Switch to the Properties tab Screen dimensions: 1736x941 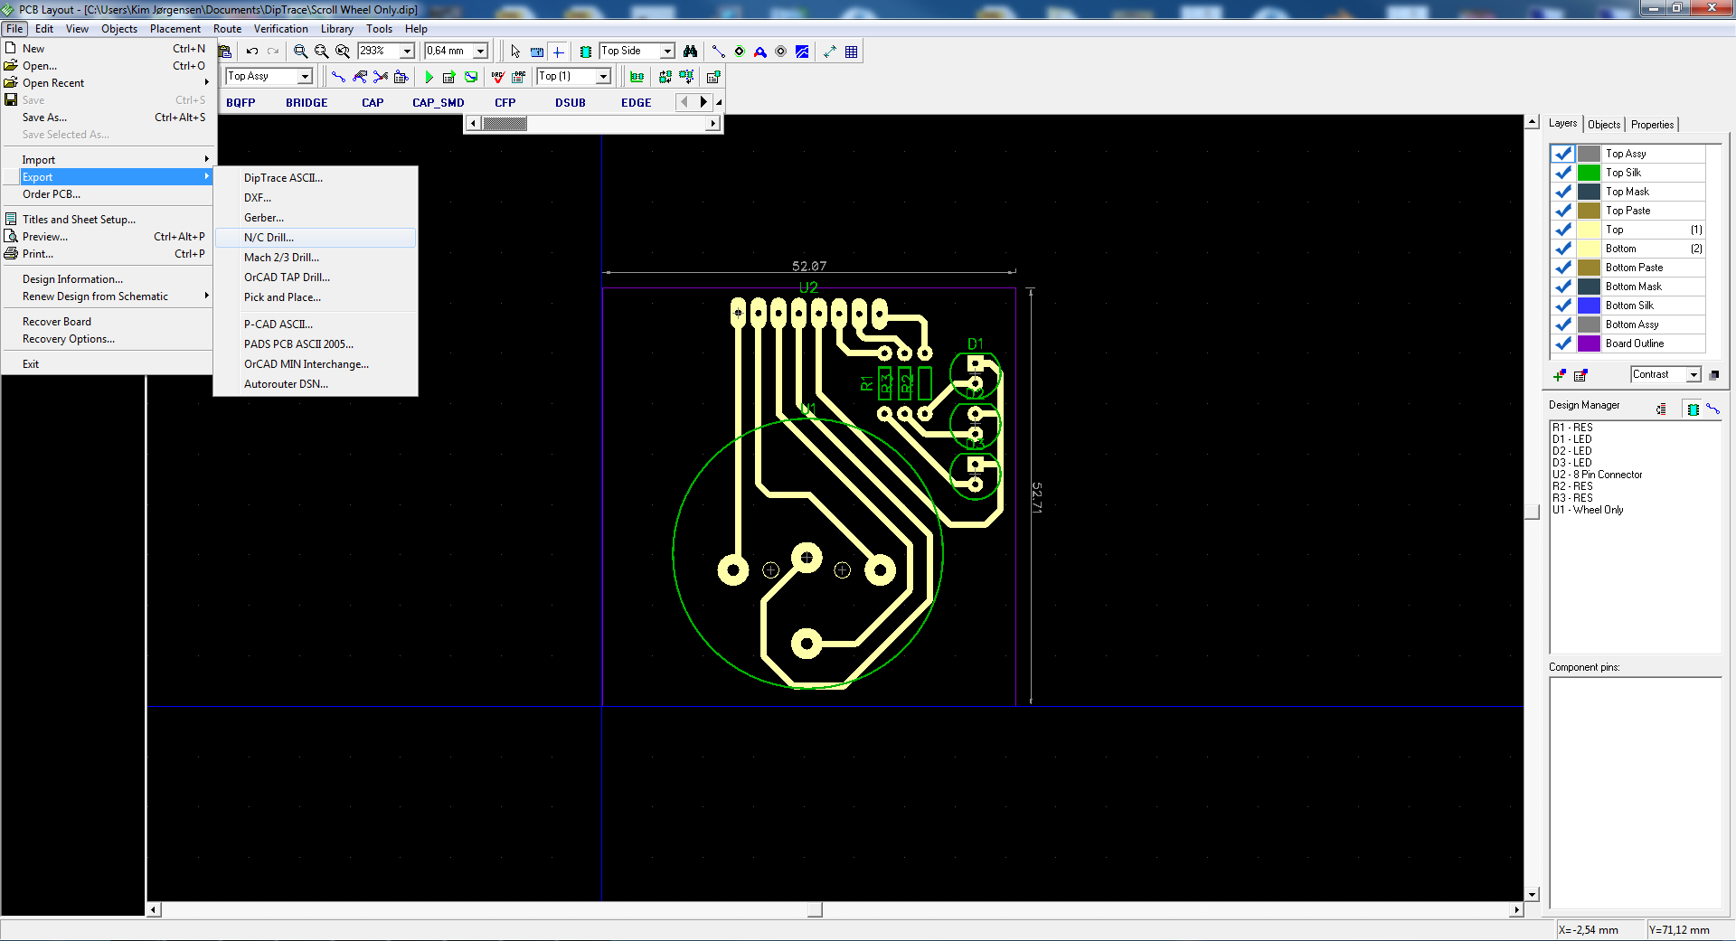pos(1652,125)
